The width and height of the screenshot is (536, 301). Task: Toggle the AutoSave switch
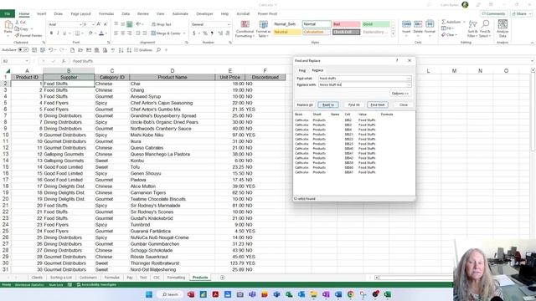pos(23,50)
